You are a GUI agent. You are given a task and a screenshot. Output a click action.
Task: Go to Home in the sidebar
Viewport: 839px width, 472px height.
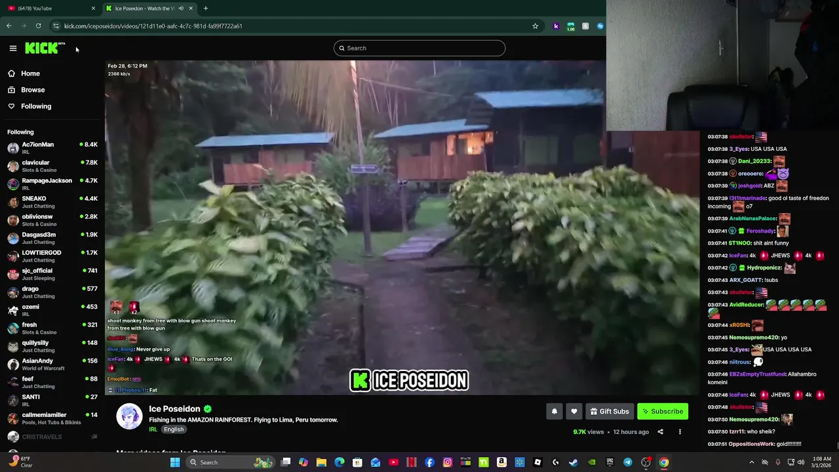(x=24, y=73)
